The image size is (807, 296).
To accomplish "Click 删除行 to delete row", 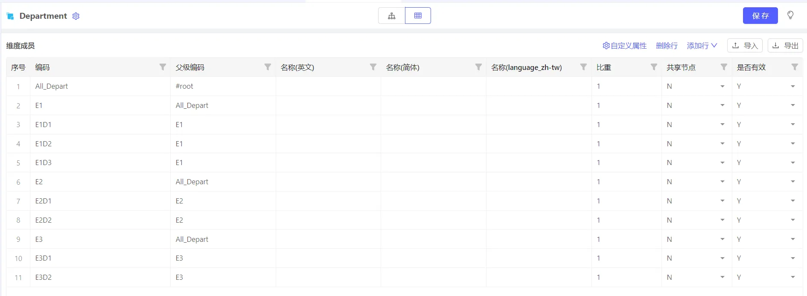I will (x=667, y=46).
